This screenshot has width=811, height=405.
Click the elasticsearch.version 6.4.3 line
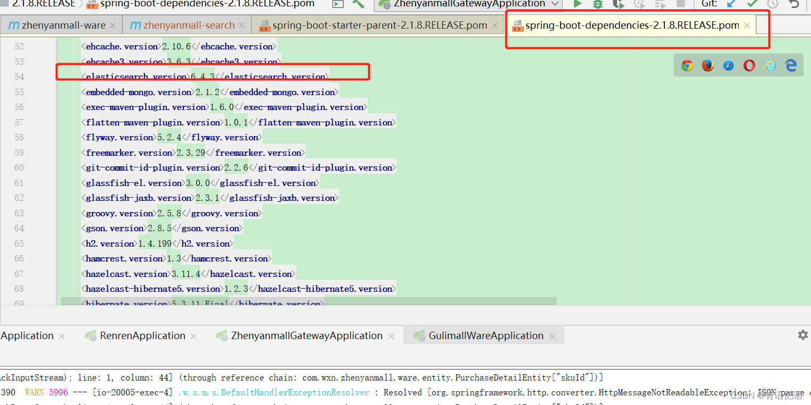pyautogui.click(x=205, y=77)
